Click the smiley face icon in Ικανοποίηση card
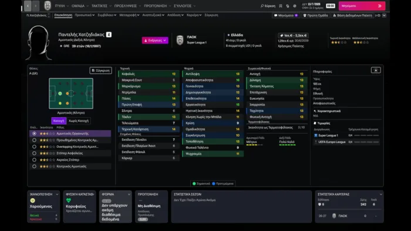This screenshot has height=231, width=411. [32, 201]
